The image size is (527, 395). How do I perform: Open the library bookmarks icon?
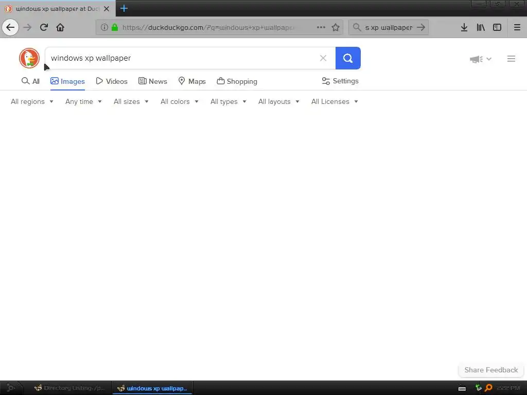(481, 27)
